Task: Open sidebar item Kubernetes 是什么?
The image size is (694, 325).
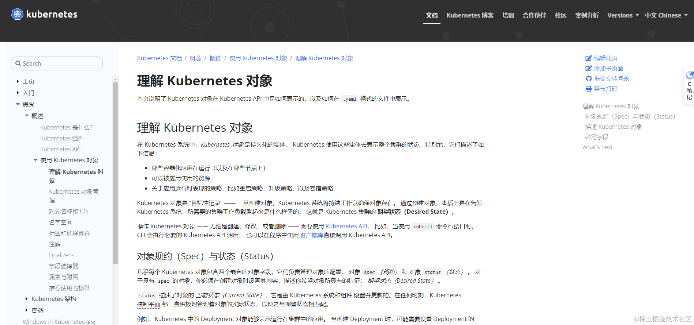Action: 66,127
